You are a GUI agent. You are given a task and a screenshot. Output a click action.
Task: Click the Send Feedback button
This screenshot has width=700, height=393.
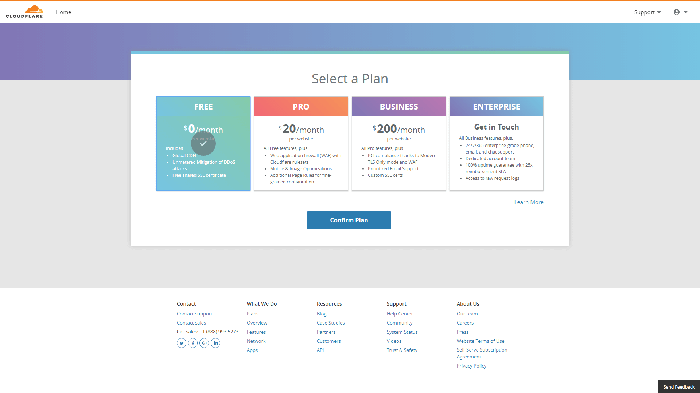point(678,386)
